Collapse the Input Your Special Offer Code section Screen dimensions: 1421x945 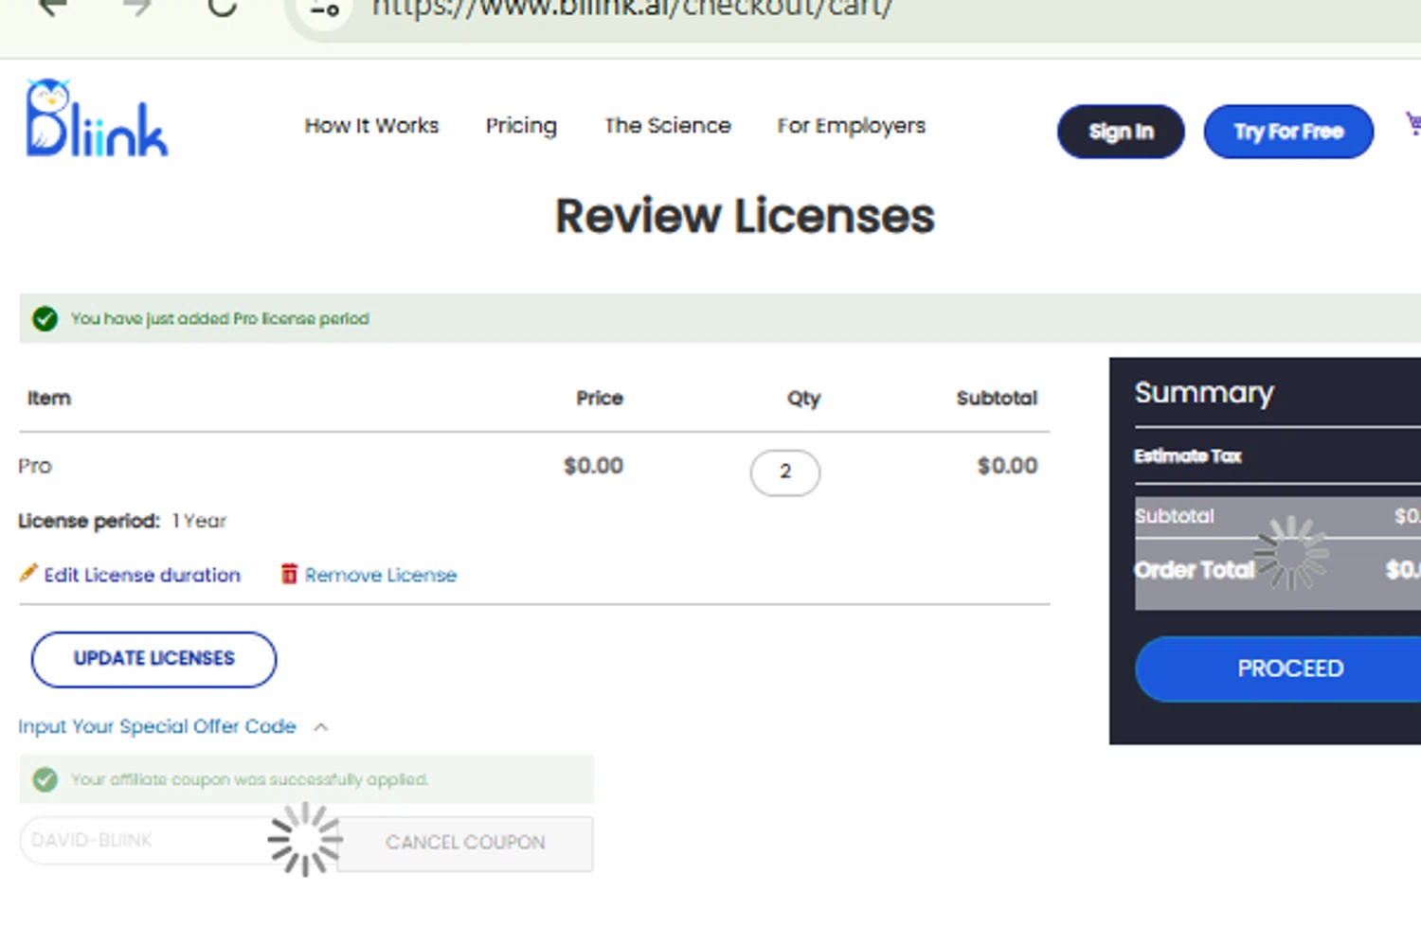pyautogui.click(x=157, y=726)
